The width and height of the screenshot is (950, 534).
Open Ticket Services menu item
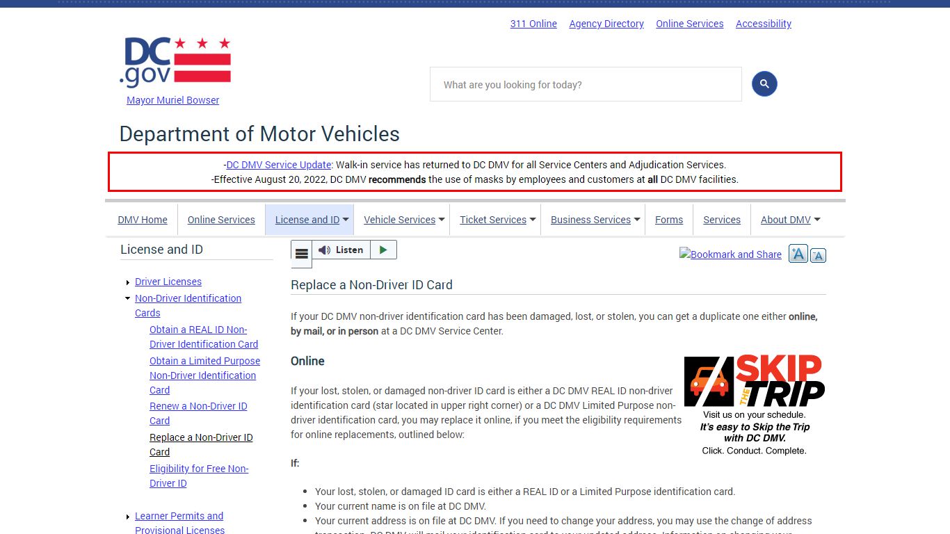(x=493, y=220)
